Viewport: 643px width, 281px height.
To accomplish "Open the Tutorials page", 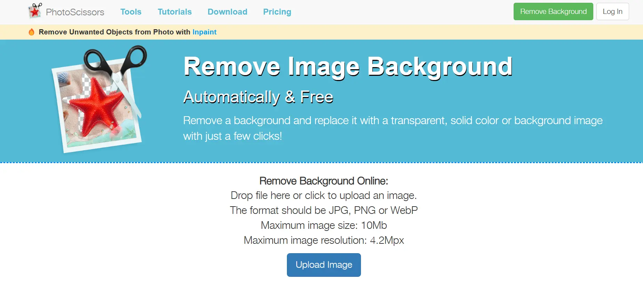I will tap(175, 12).
